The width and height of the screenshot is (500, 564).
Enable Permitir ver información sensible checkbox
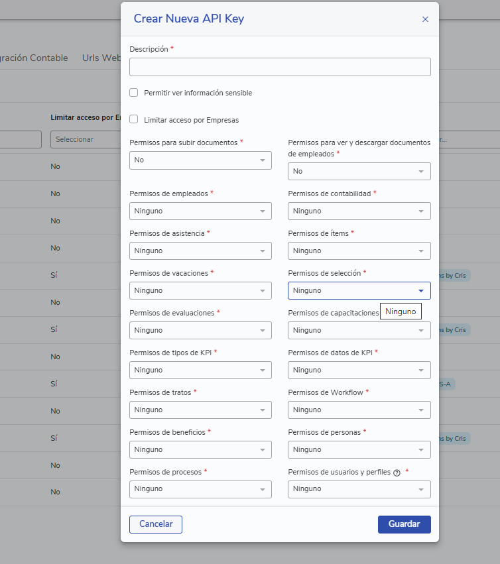133,92
